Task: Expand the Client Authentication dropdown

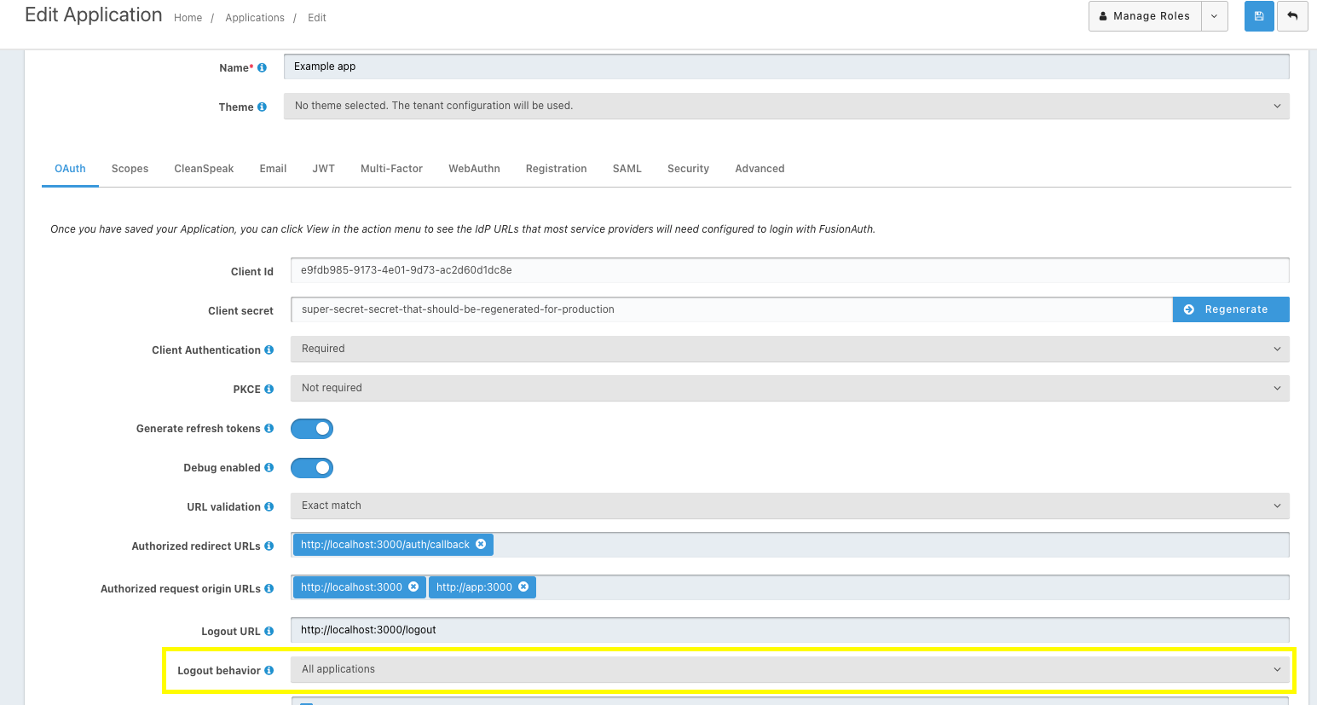Action: [x=788, y=349]
